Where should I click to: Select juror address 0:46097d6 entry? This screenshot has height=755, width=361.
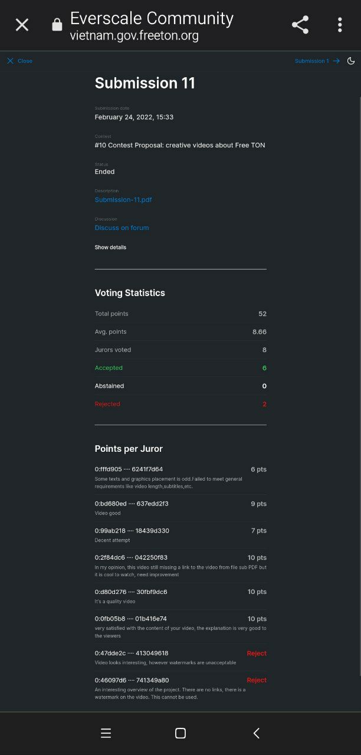[x=132, y=680]
